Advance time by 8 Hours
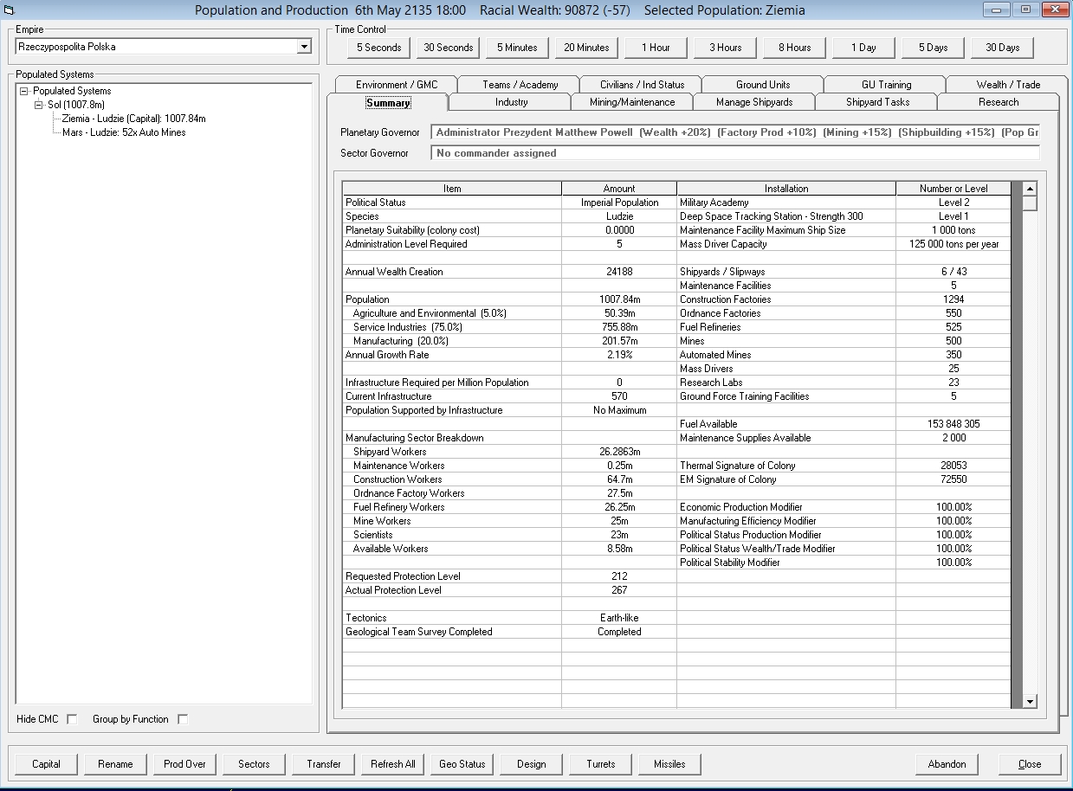The width and height of the screenshot is (1073, 791). 794,48
